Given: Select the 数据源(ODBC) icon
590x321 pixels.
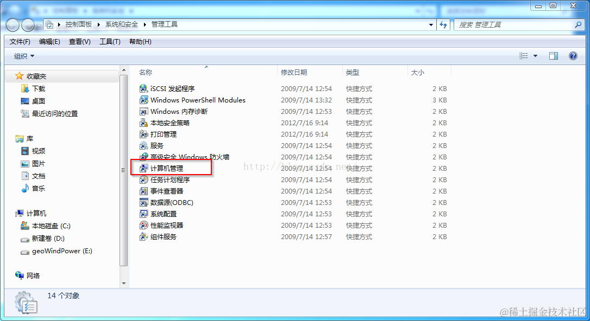Looking at the screenshot, I should click(x=143, y=202).
